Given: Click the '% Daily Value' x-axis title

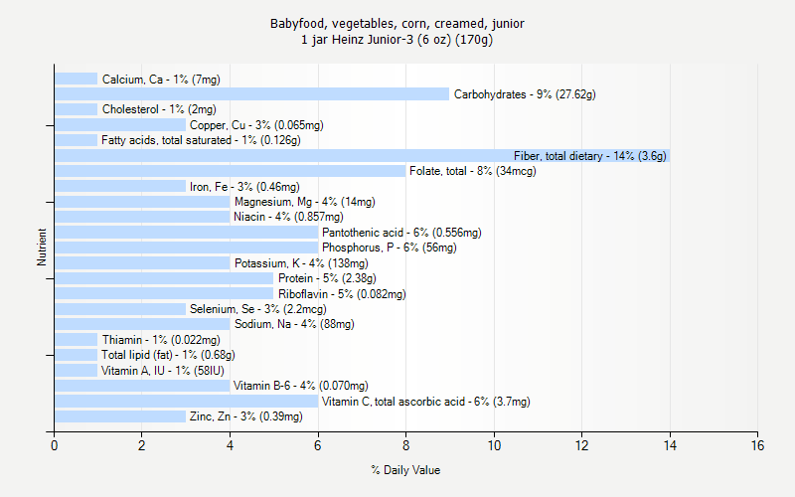Looking at the screenshot, I should [405, 470].
